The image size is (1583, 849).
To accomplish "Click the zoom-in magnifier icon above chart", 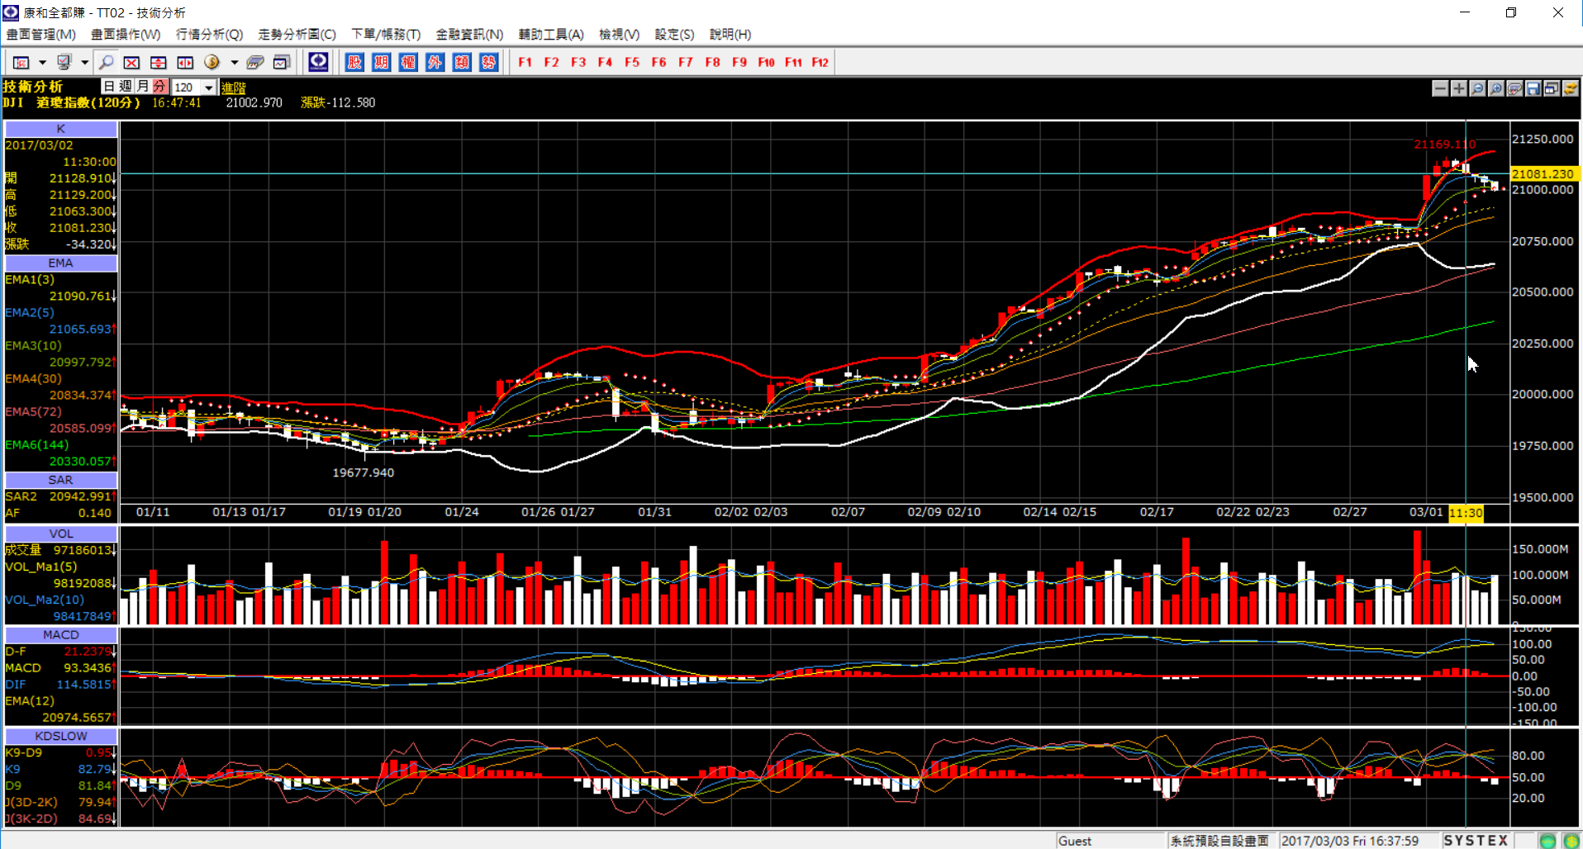I will click(x=1496, y=88).
